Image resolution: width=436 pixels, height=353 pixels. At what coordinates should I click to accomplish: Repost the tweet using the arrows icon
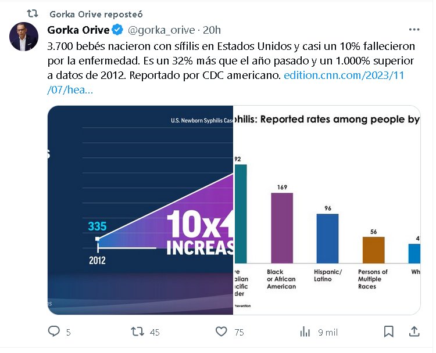pyautogui.click(x=137, y=332)
